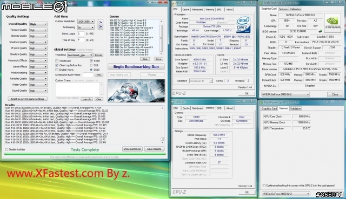Click Clear button beside open cfg
This screenshot has height=199, width=346.
pyautogui.click(x=98, y=99)
